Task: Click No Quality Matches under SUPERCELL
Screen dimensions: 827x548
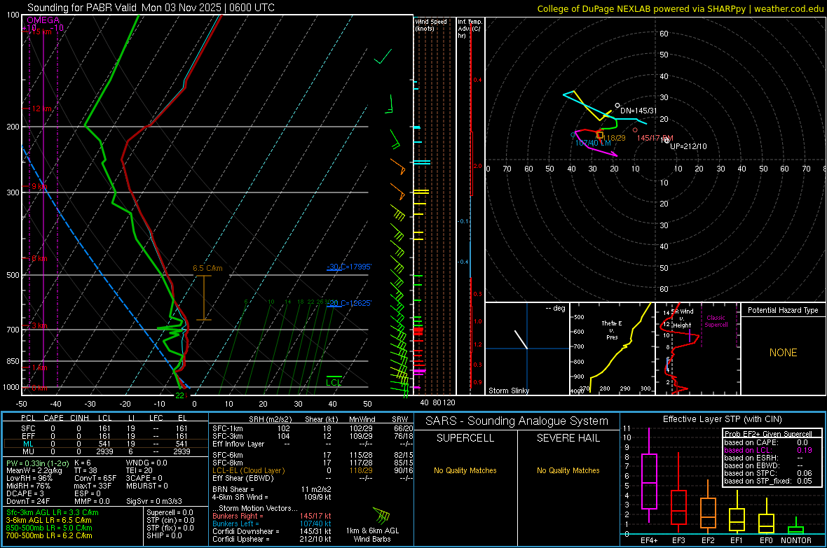Action: [465, 470]
